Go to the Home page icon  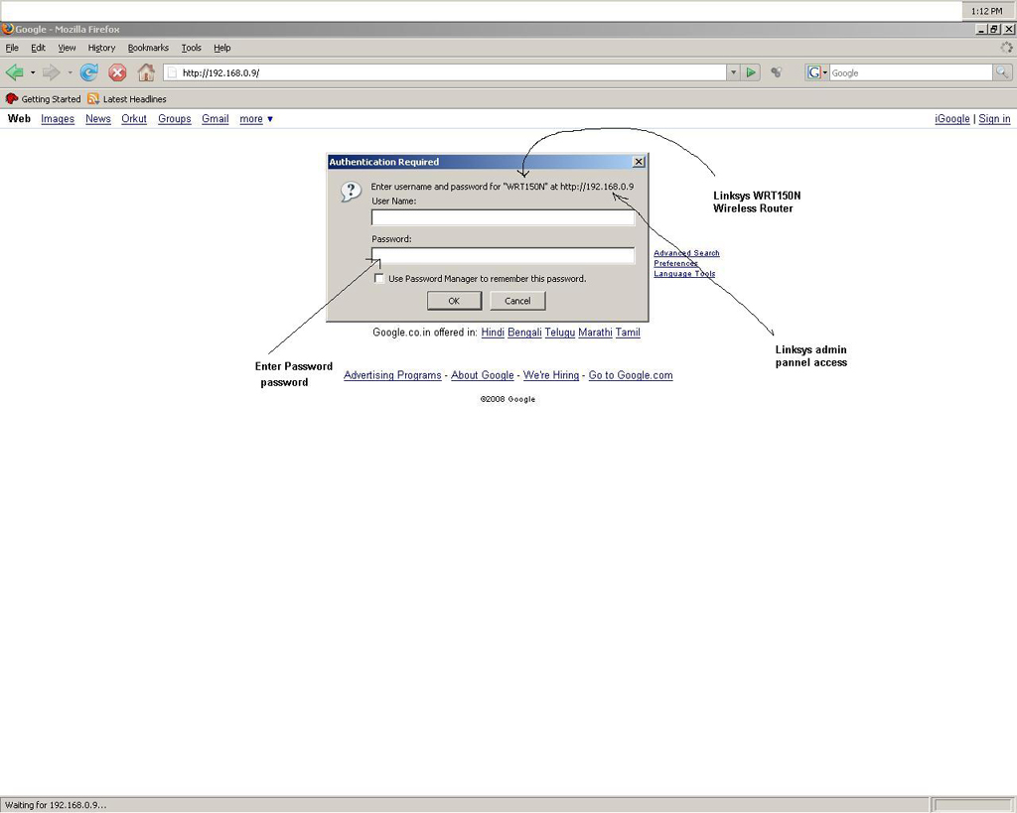point(146,72)
